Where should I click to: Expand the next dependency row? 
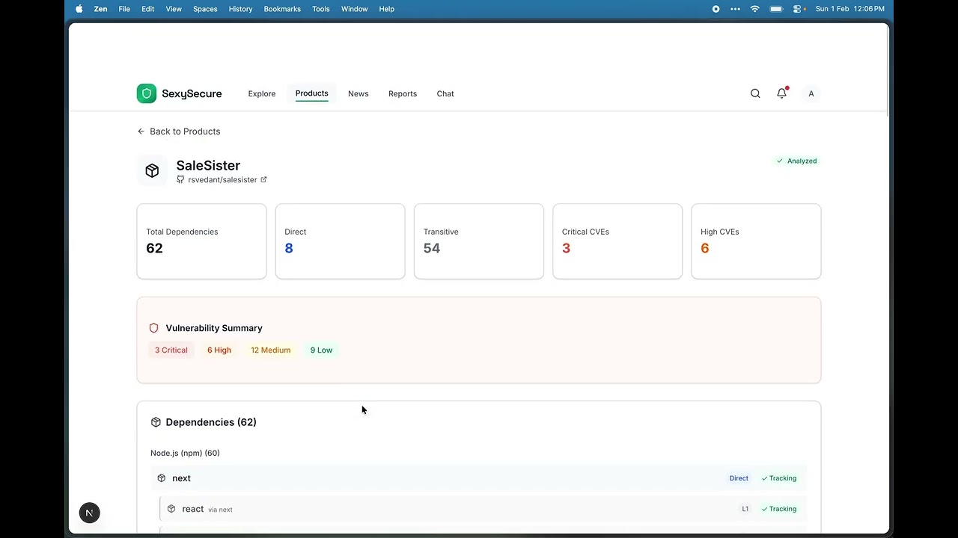coord(479,478)
